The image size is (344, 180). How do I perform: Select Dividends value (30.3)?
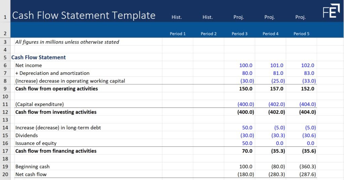(x=278, y=135)
